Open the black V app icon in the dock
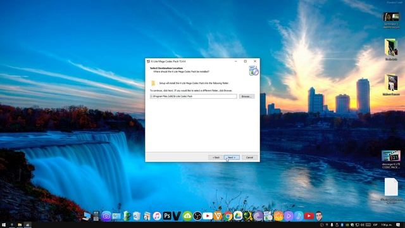The height and width of the screenshot is (228, 405). (177, 216)
